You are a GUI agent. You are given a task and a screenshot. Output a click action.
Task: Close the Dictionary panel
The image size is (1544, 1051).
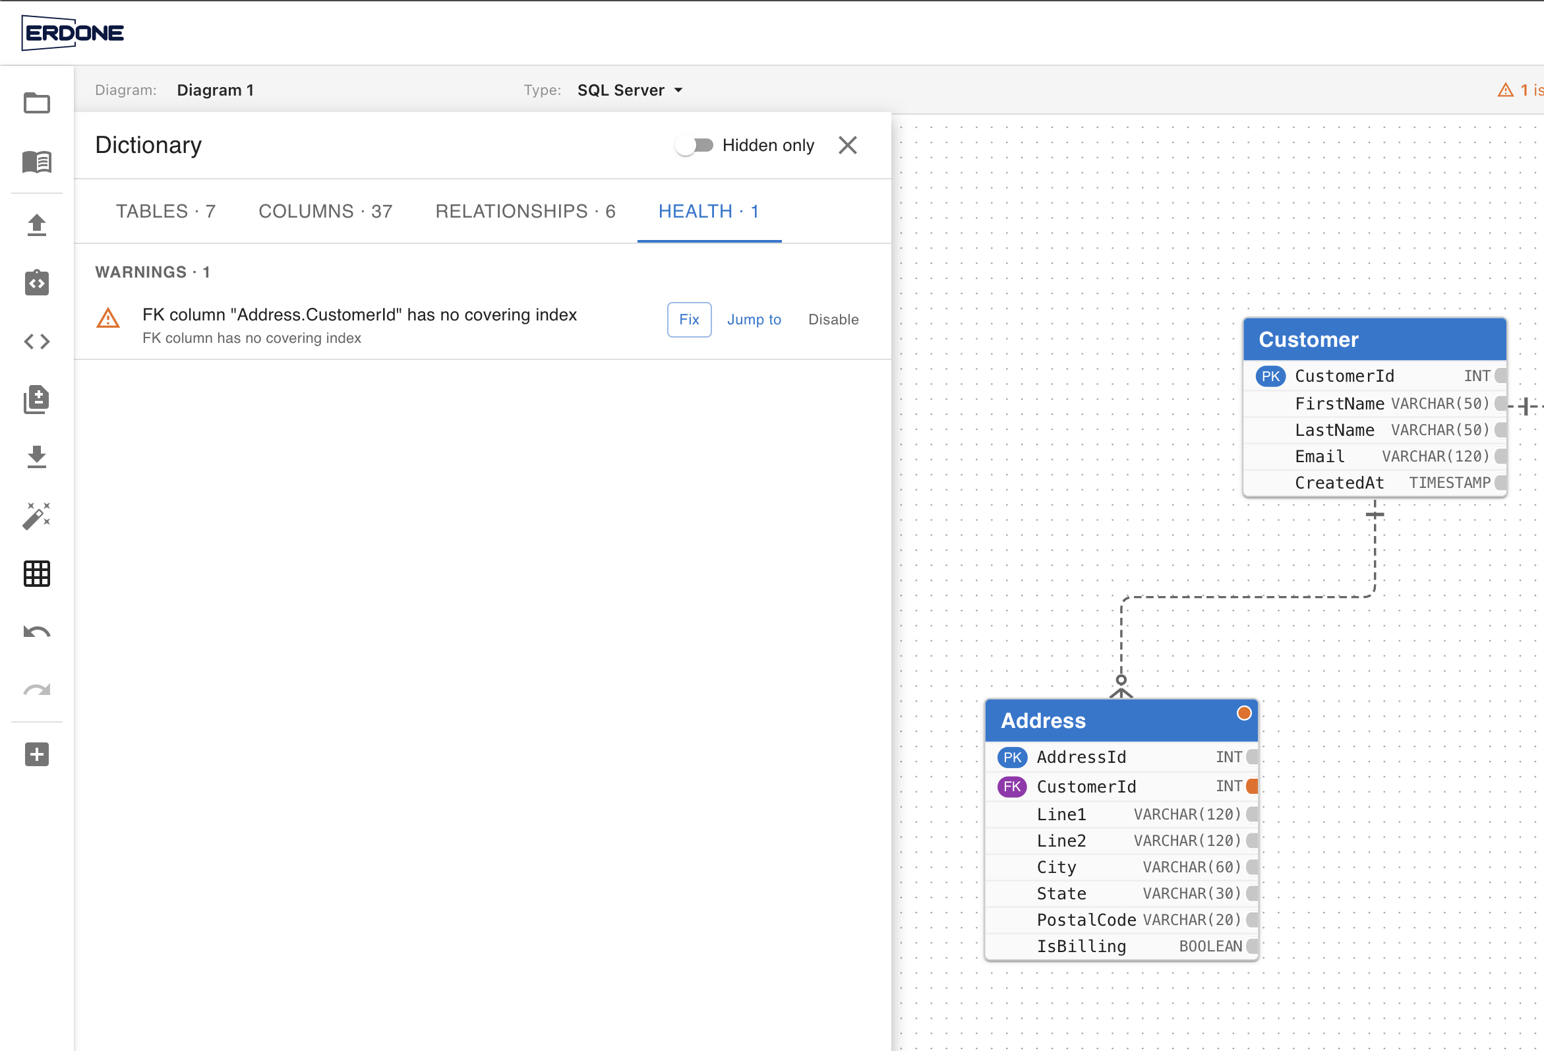point(848,145)
